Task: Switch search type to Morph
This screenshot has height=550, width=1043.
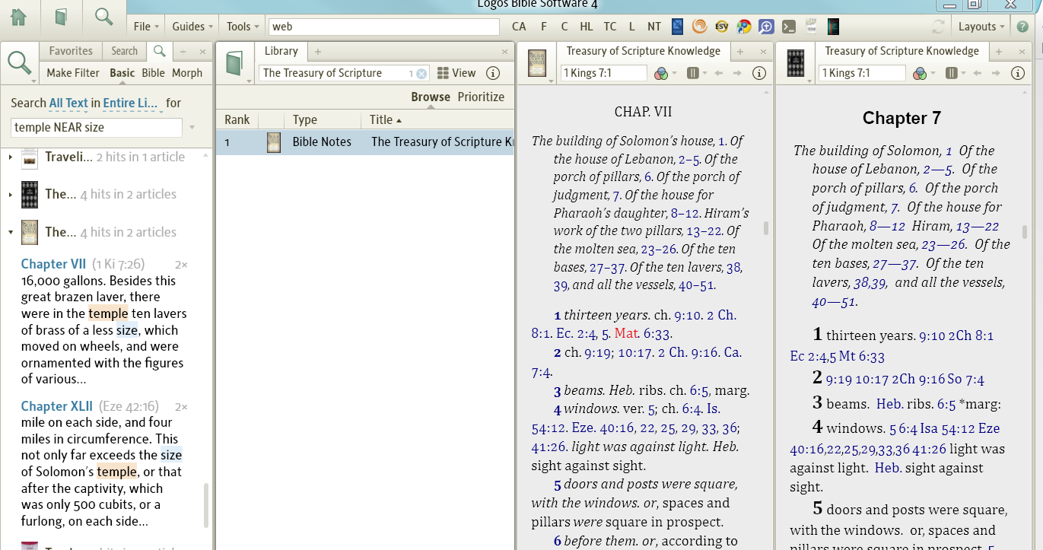Action: [187, 73]
